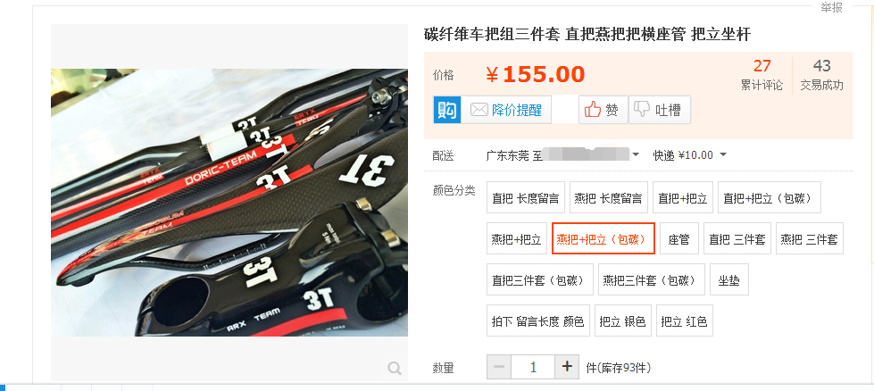Viewport: 874px width, 391px height.
Task: Click the thumbs-up 赞 icon
Action: coord(593,110)
